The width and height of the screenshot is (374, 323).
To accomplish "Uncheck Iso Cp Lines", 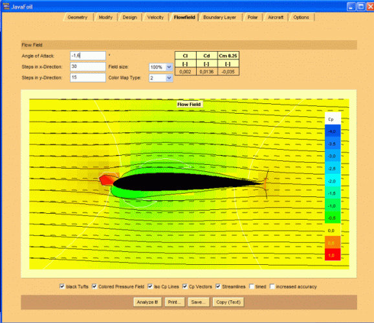I will (150, 286).
